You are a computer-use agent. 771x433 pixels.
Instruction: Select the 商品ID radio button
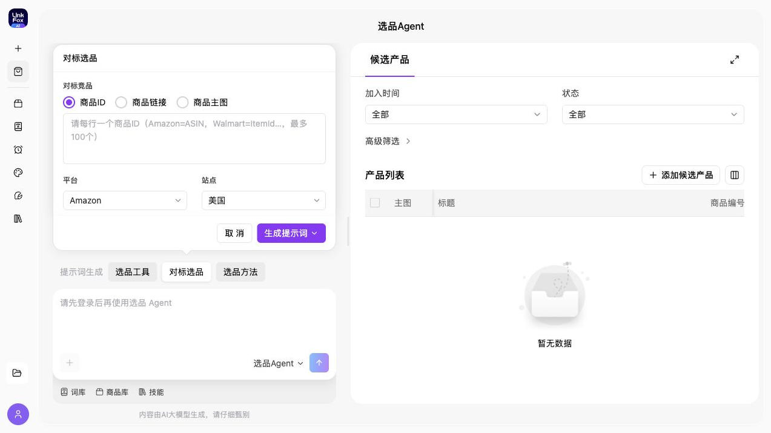tap(69, 102)
